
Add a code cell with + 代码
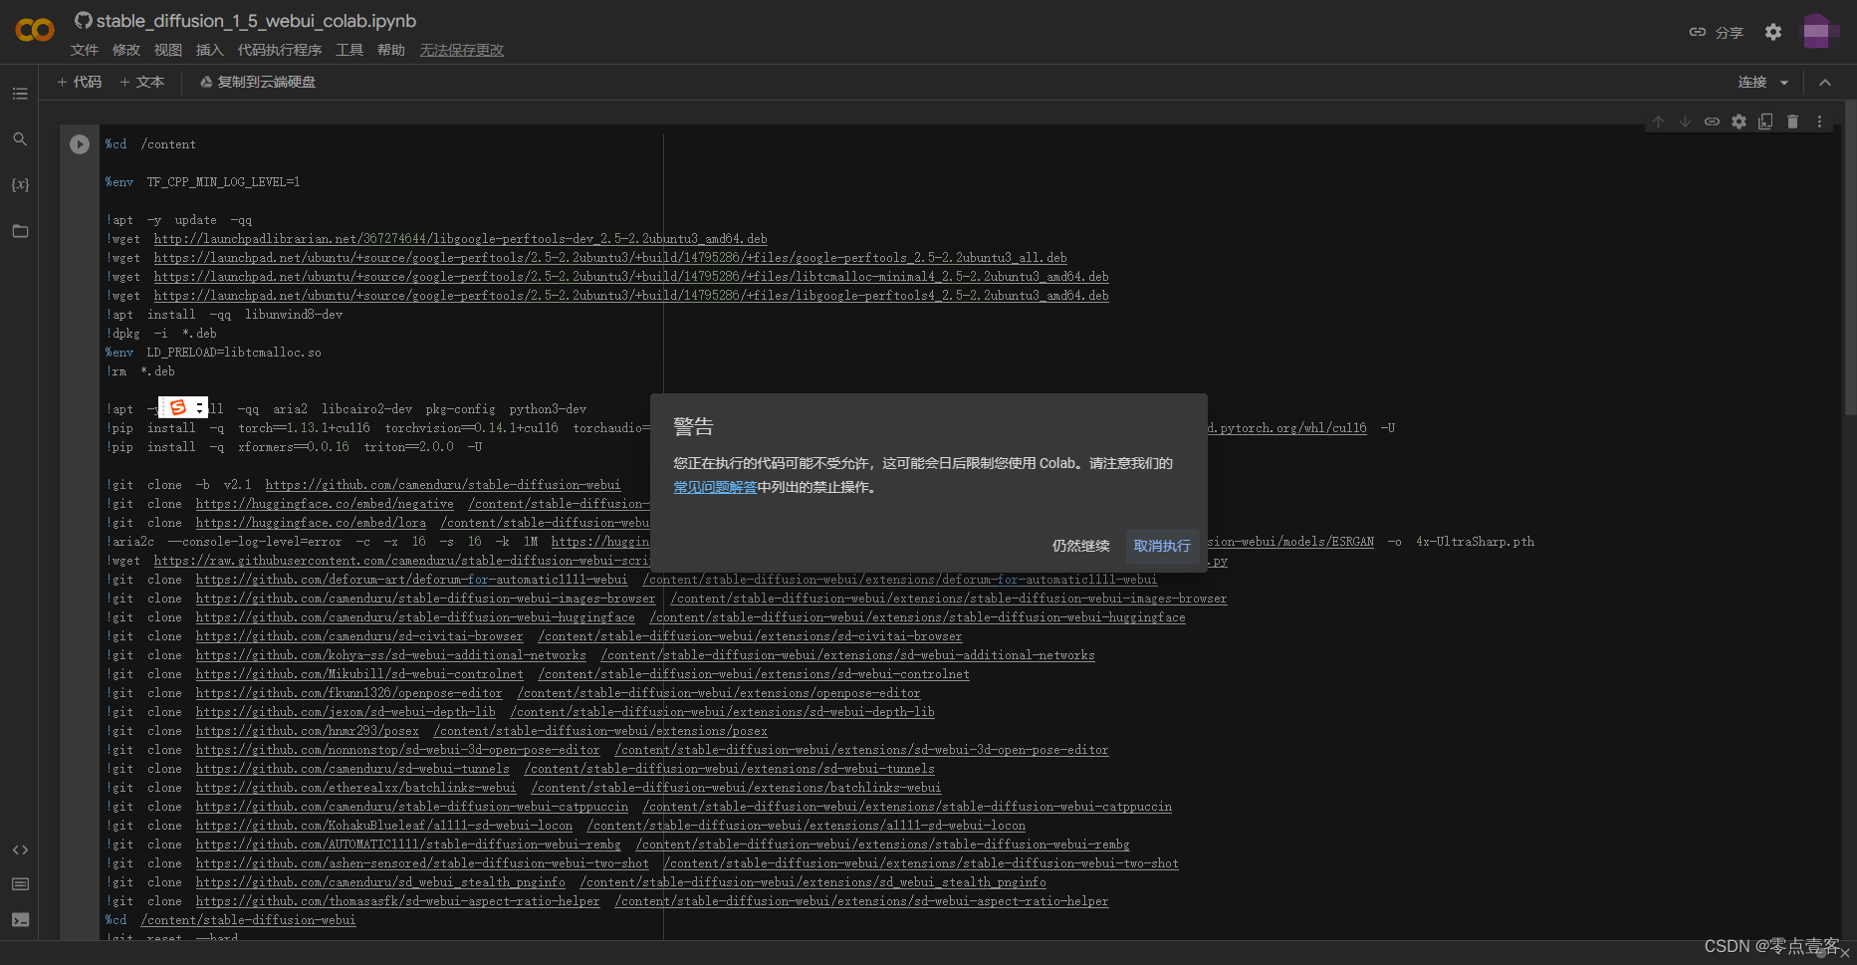(x=80, y=82)
